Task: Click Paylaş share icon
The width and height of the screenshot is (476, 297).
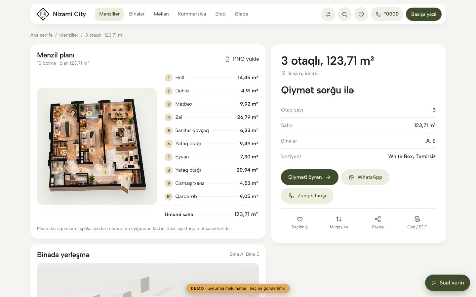Action: click(x=378, y=219)
